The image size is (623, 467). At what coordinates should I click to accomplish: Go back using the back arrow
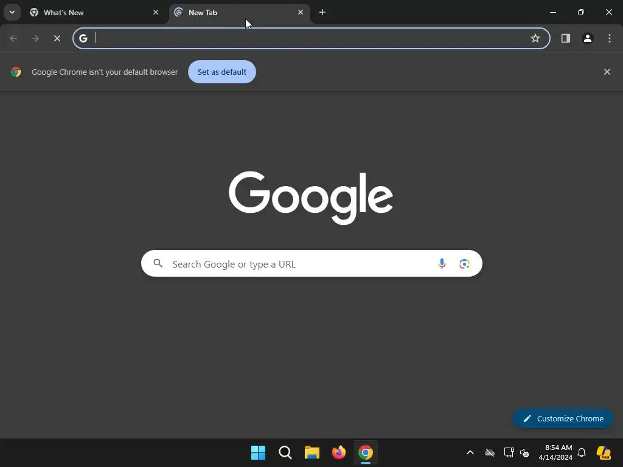13,38
